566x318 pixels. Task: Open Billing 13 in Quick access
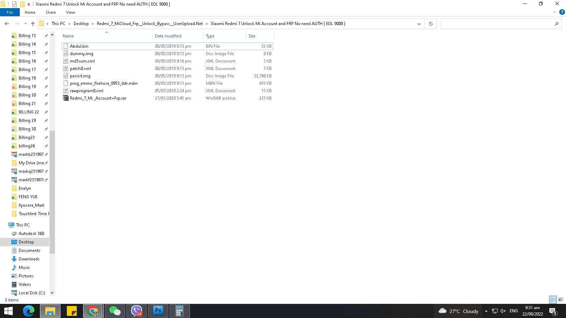coord(27,36)
